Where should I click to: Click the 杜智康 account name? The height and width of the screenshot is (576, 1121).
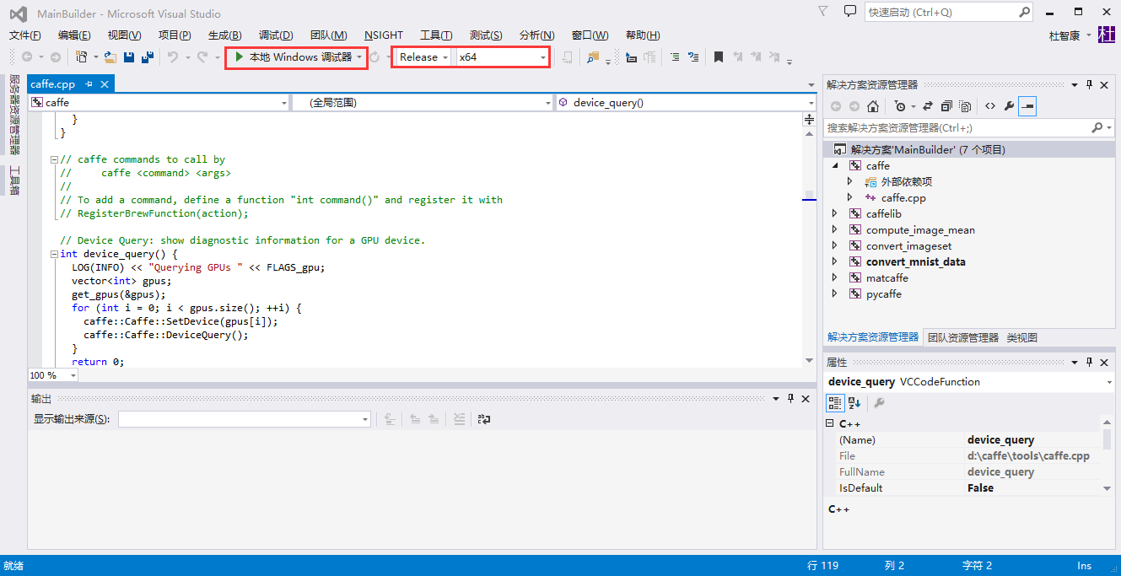tap(1065, 35)
